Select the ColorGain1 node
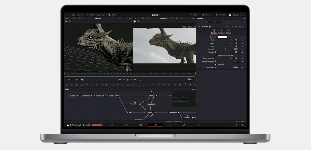This screenshot has height=150, width=311. [187, 117]
